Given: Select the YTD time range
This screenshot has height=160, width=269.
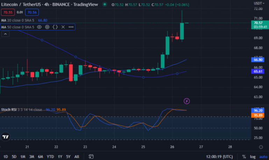Looking at the screenshot, I should pyautogui.click(x=50, y=156).
